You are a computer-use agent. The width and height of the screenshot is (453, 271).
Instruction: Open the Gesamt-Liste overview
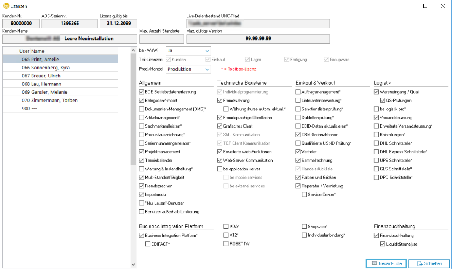pos(386,263)
